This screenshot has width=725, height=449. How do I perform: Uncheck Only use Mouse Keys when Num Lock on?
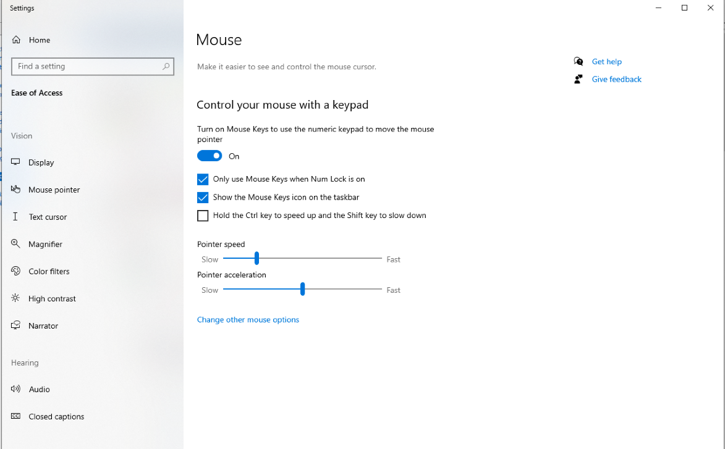(203, 180)
